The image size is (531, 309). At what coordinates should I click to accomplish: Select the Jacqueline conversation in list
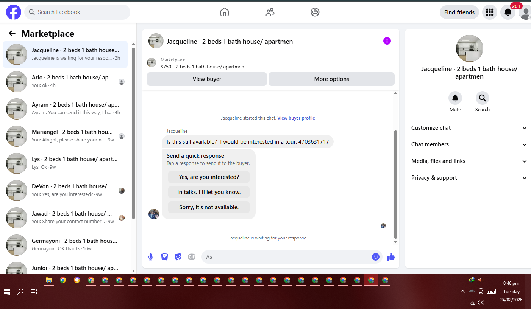coord(65,54)
